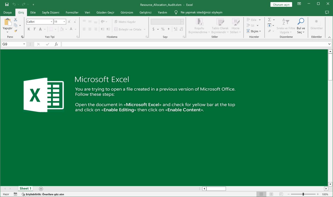Click the Clear eraser icon
Image resolution: width=333 pixels, height=197 pixels.
(x=269, y=31)
